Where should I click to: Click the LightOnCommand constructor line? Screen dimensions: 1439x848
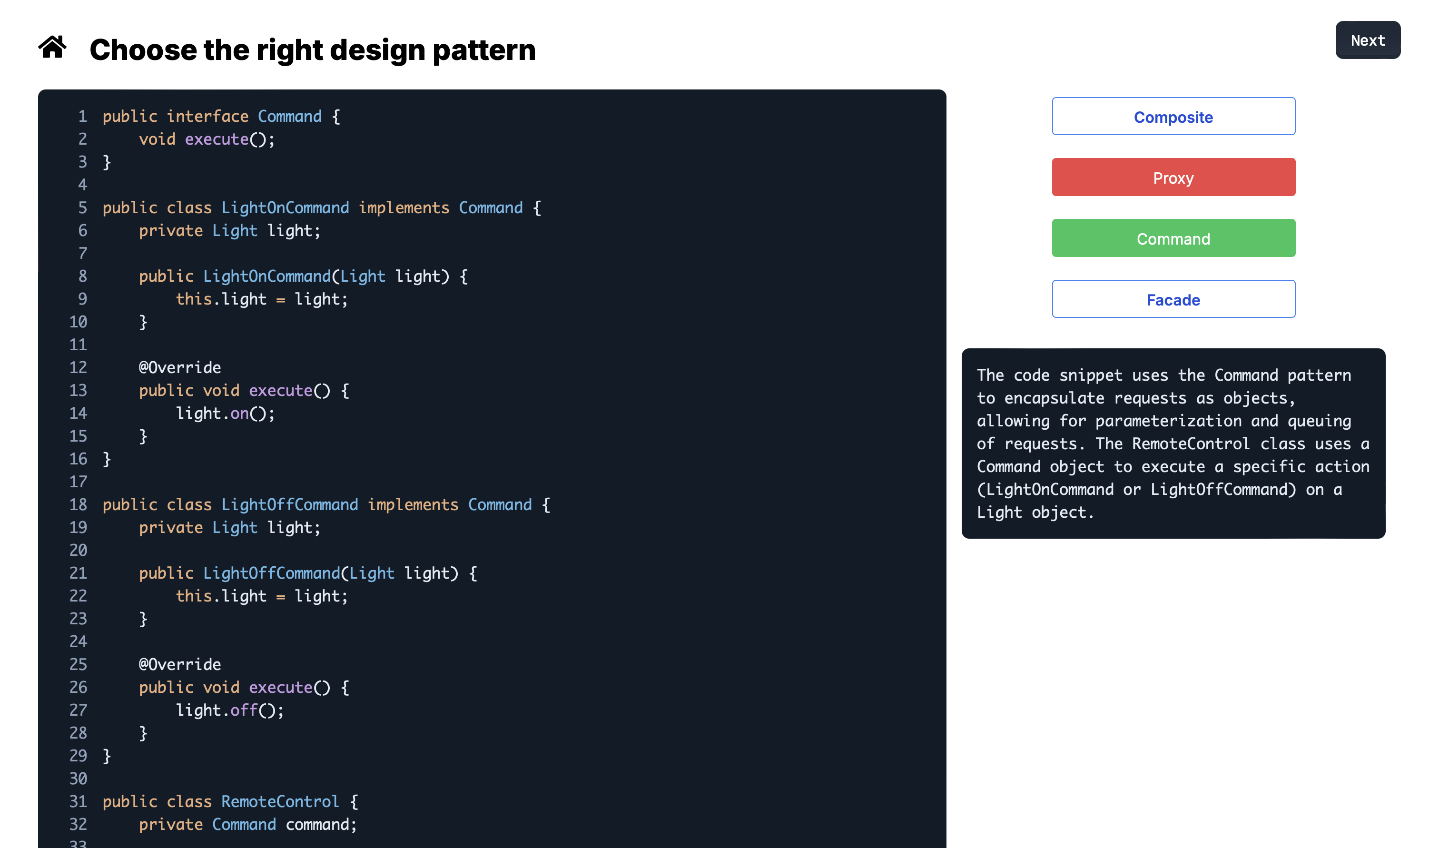click(303, 276)
